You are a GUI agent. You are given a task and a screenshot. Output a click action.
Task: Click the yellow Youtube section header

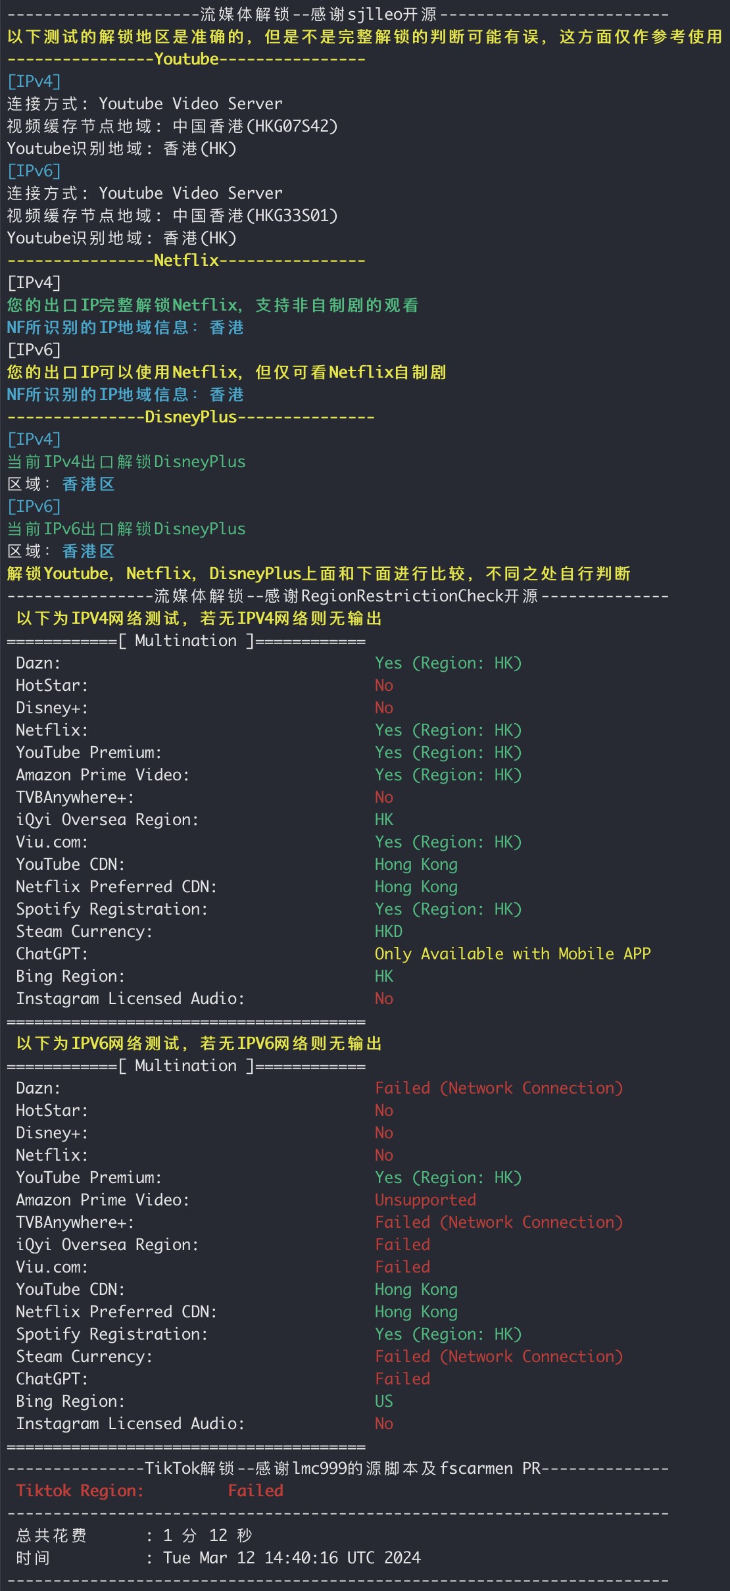coord(187,59)
